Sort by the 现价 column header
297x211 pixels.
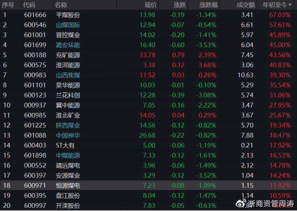coord(150,5)
